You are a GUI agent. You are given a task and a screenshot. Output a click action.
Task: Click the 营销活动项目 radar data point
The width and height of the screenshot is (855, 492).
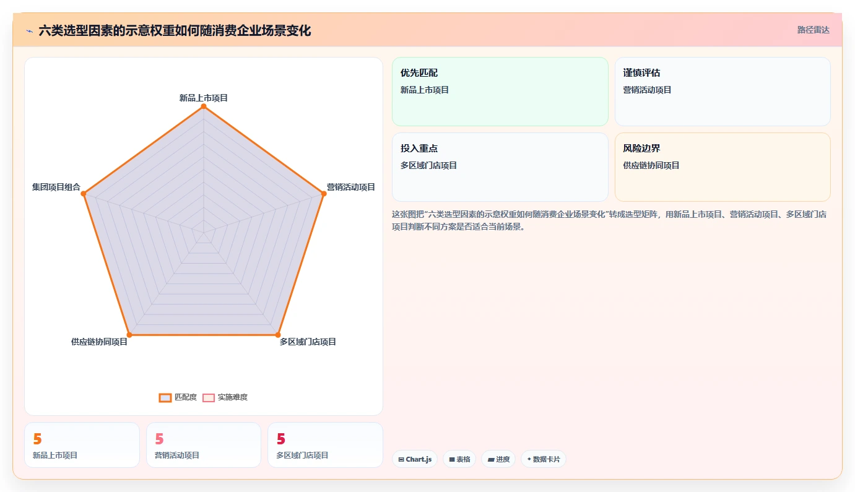click(323, 194)
